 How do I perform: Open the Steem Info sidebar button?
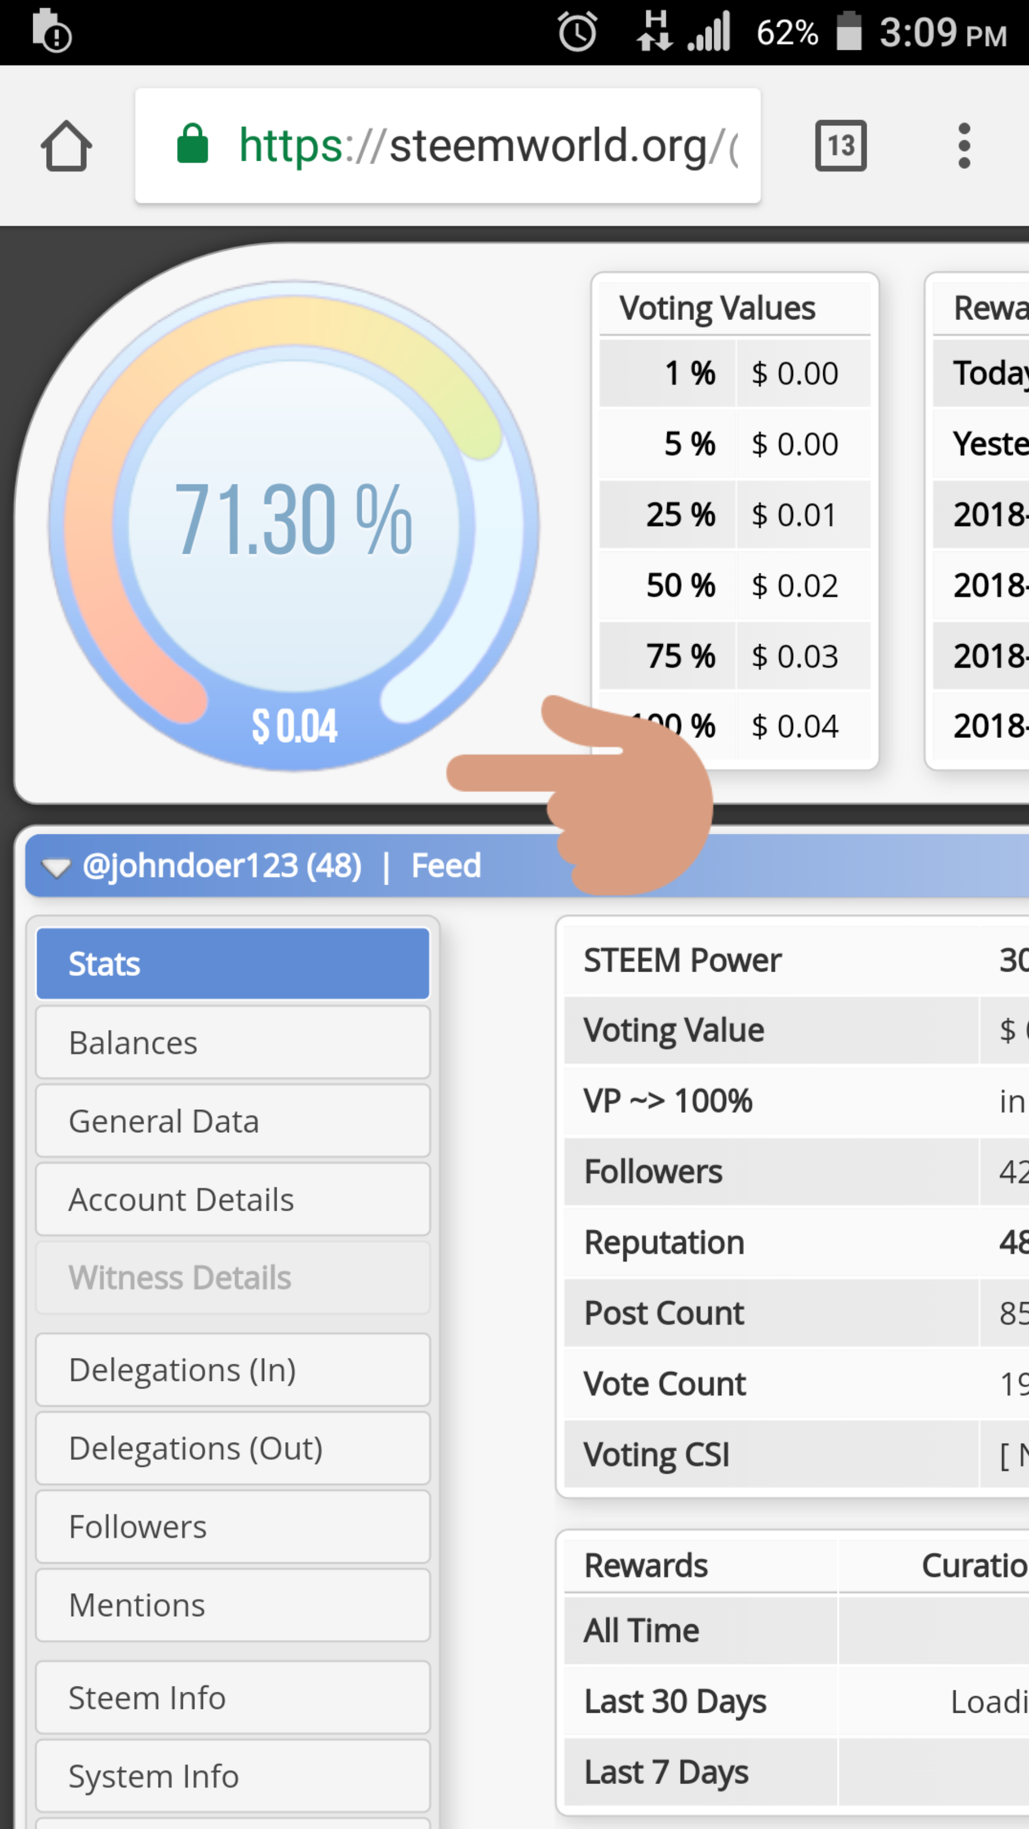pyautogui.click(x=233, y=1698)
